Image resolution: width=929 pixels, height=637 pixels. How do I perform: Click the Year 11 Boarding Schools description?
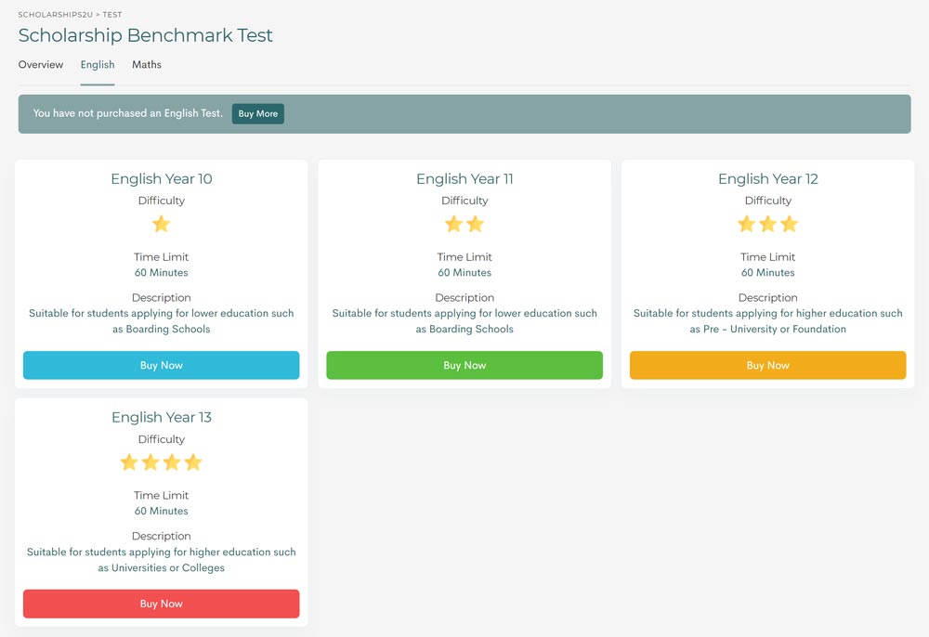[x=464, y=321]
